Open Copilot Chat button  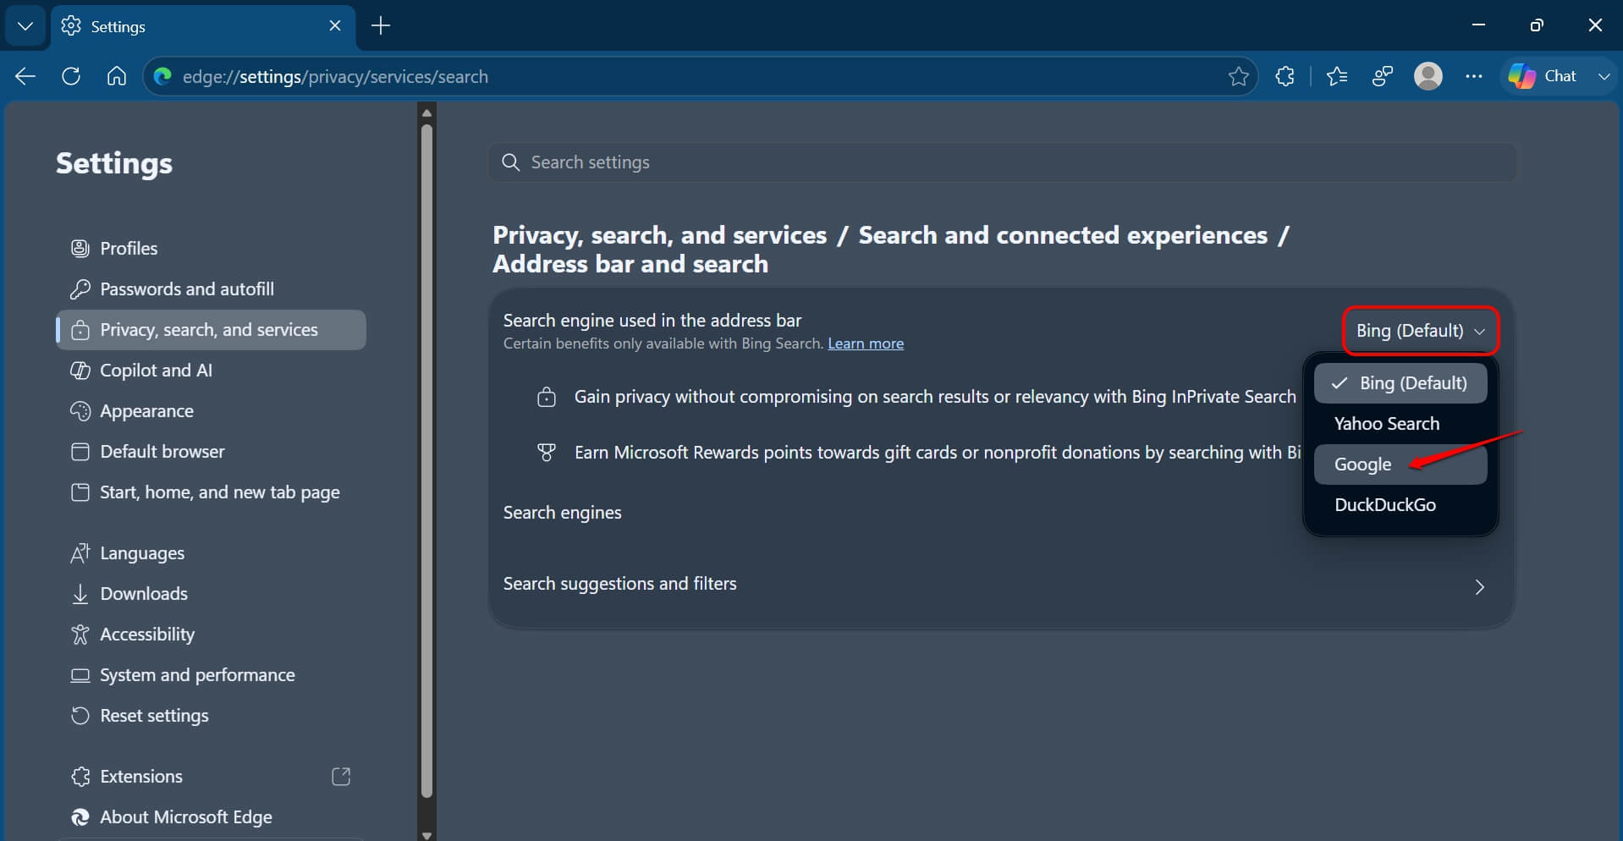pos(1543,76)
